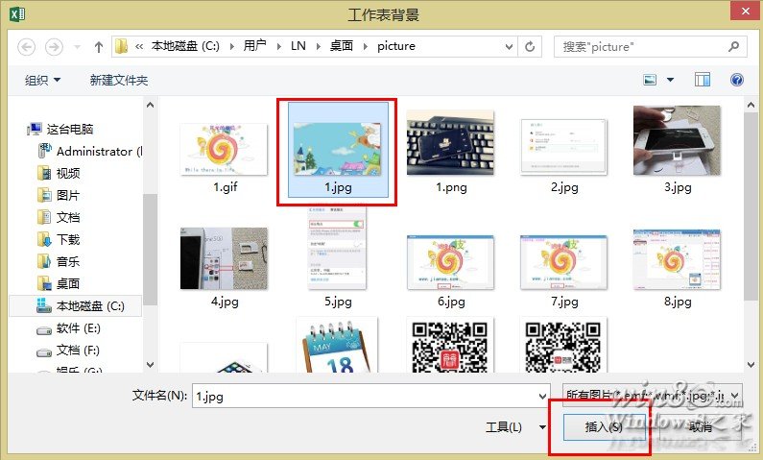
Task: Select the 5.jpg thumbnail
Action: [x=337, y=249]
